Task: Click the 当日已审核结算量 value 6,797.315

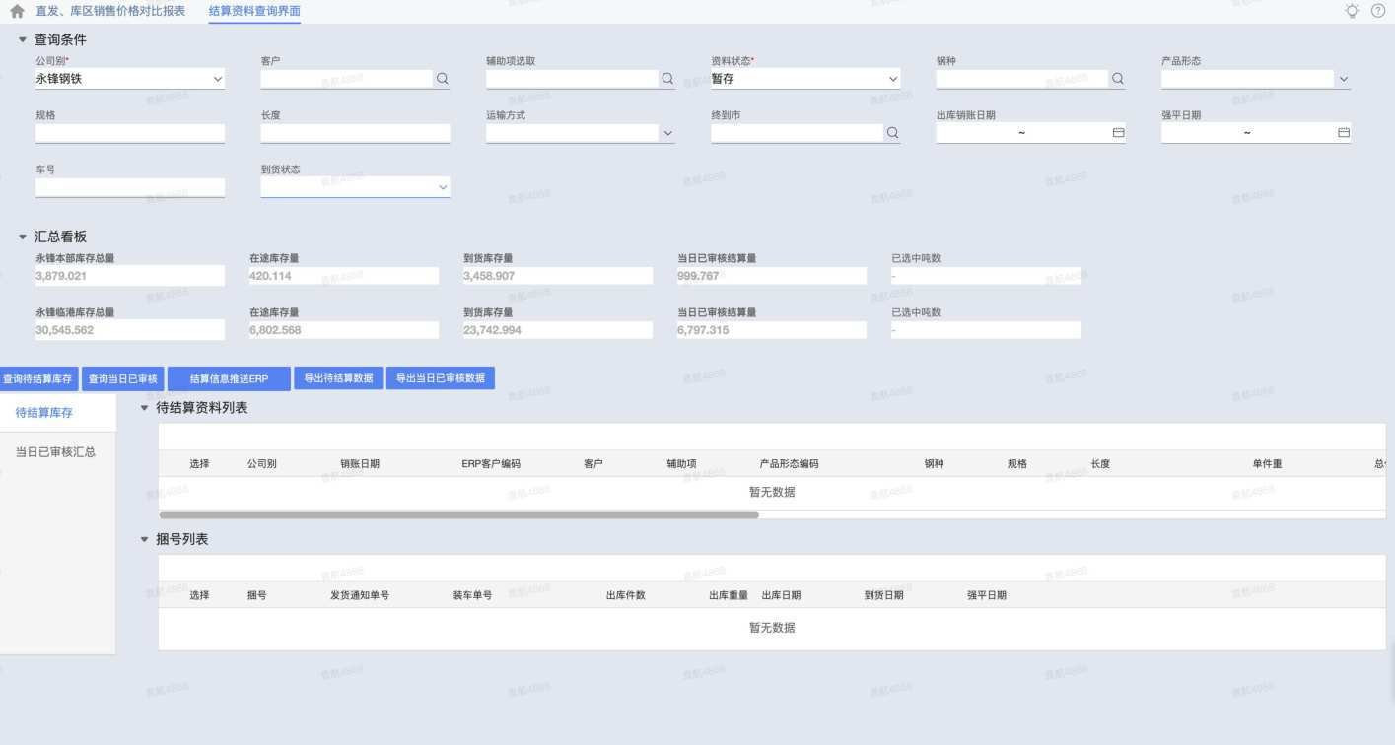Action: 772,330
